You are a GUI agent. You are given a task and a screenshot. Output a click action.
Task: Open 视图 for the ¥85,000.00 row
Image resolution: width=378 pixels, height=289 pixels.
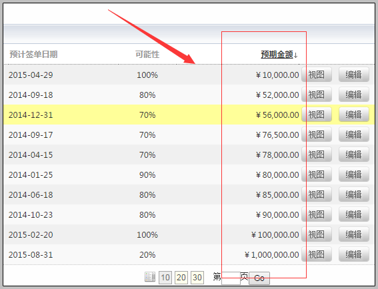click(x=317, y=194)
